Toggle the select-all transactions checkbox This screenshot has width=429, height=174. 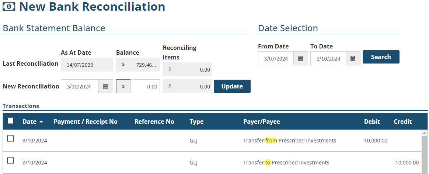click(x=11, y=121)
